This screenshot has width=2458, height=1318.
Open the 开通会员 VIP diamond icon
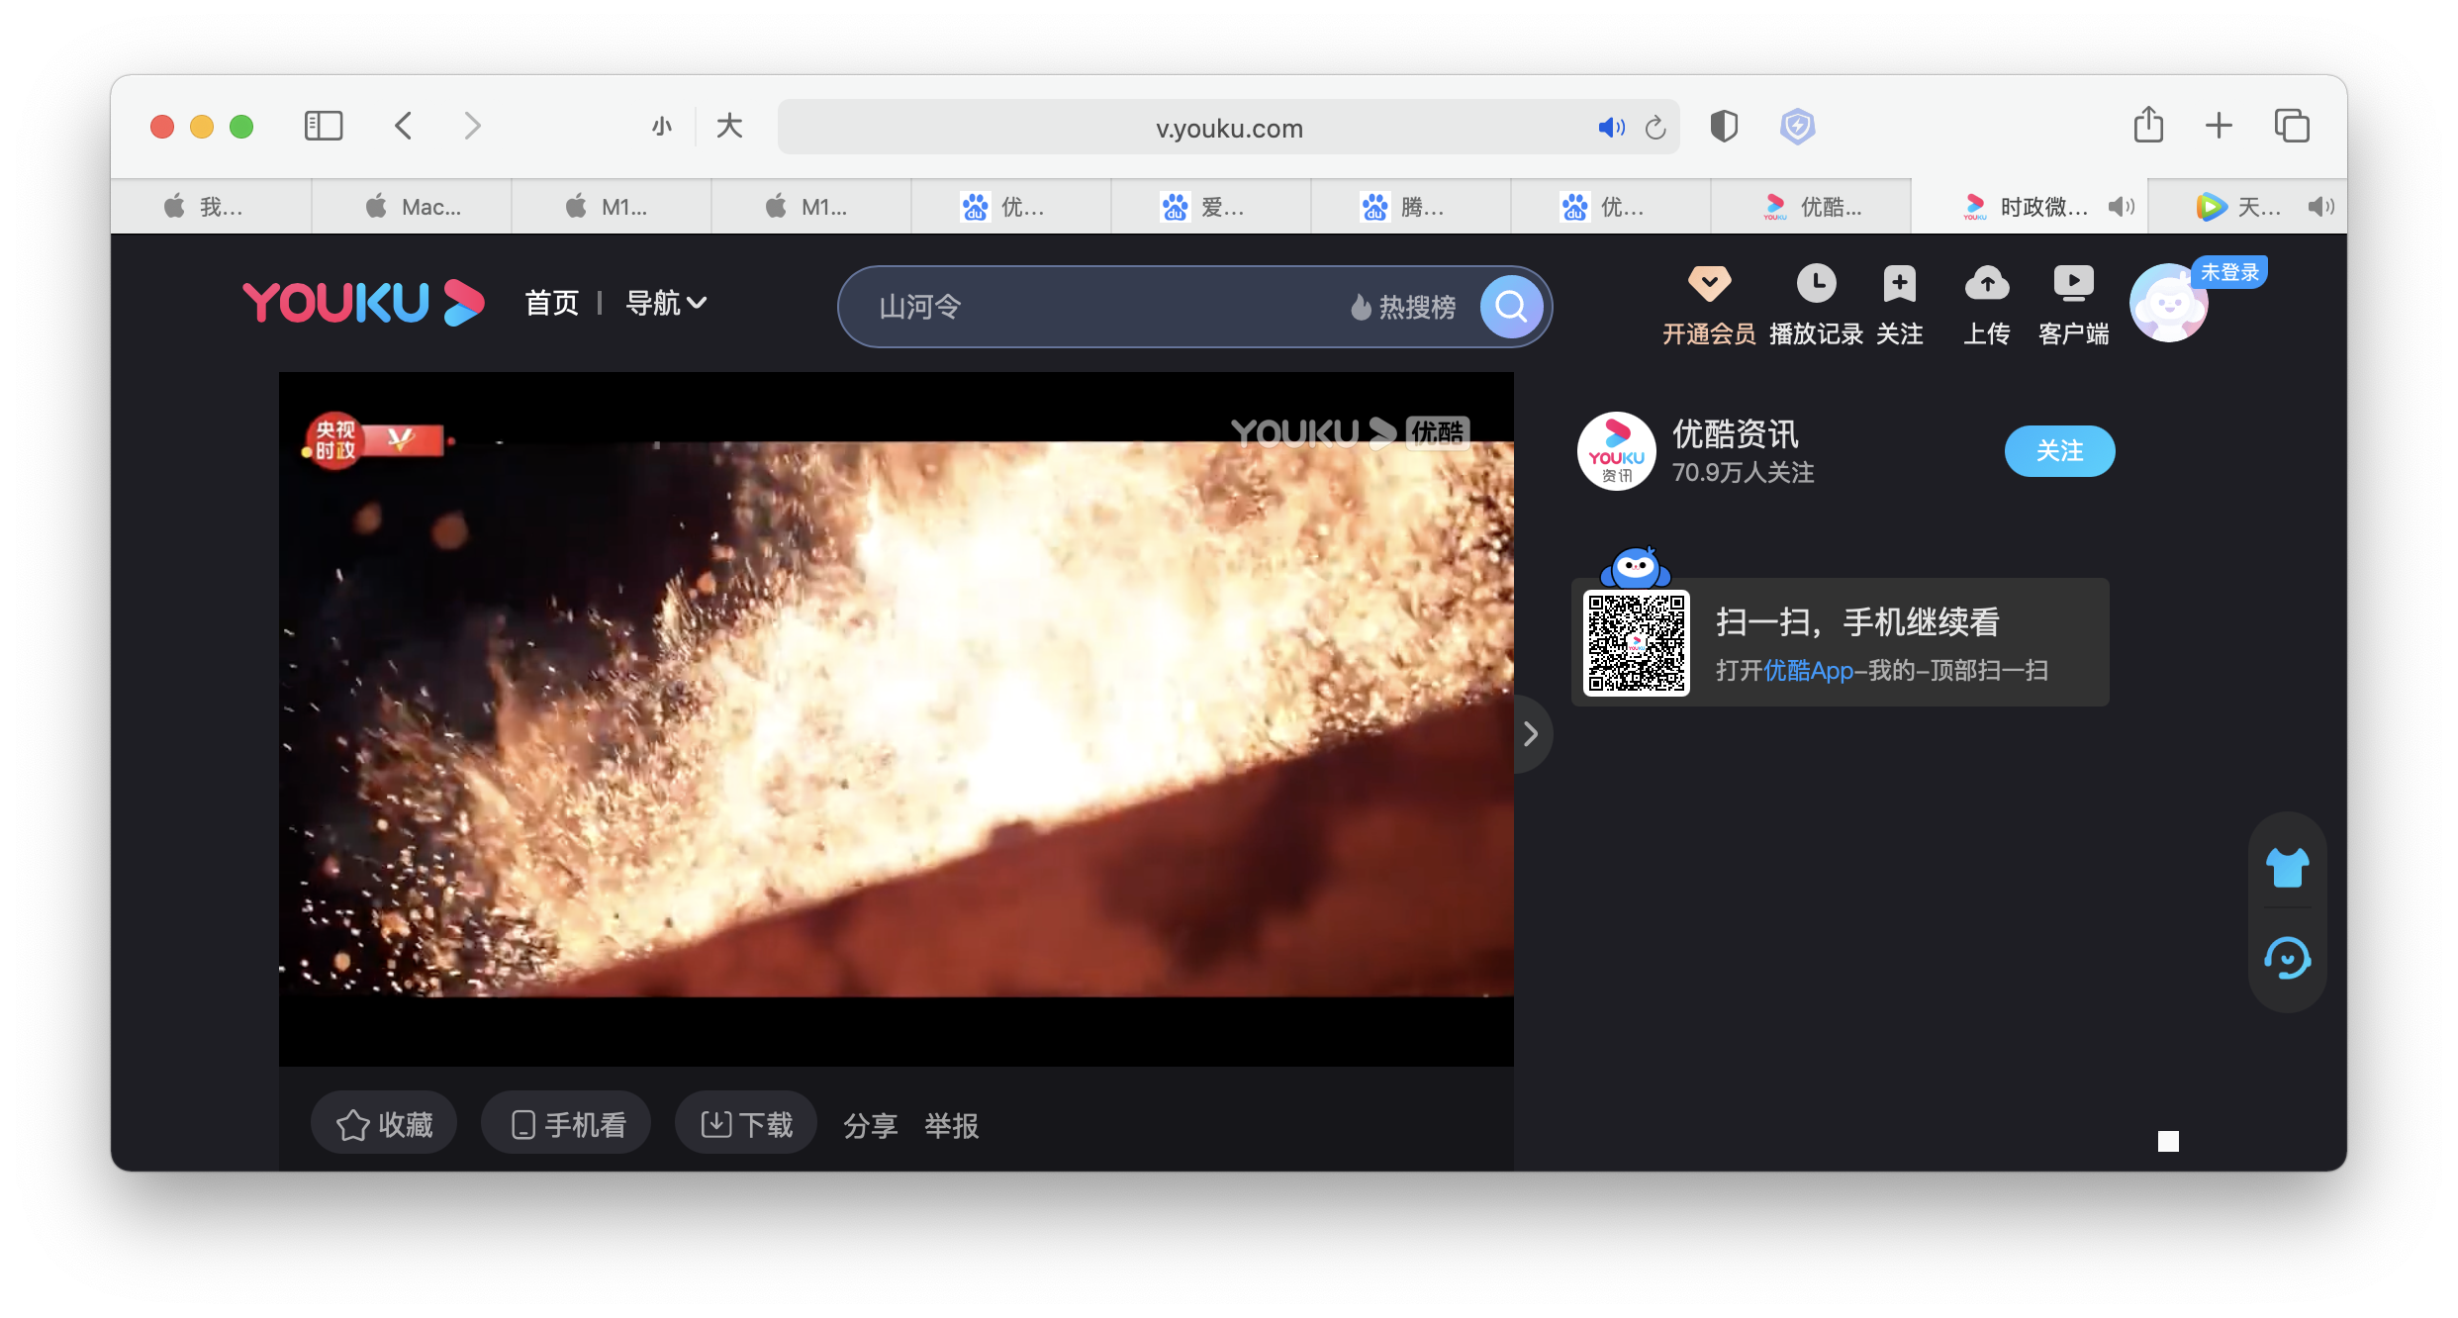coord(1709,285)
